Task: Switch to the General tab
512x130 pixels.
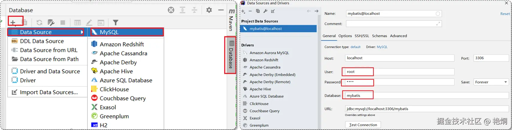Action: click(x=329, y=36)
